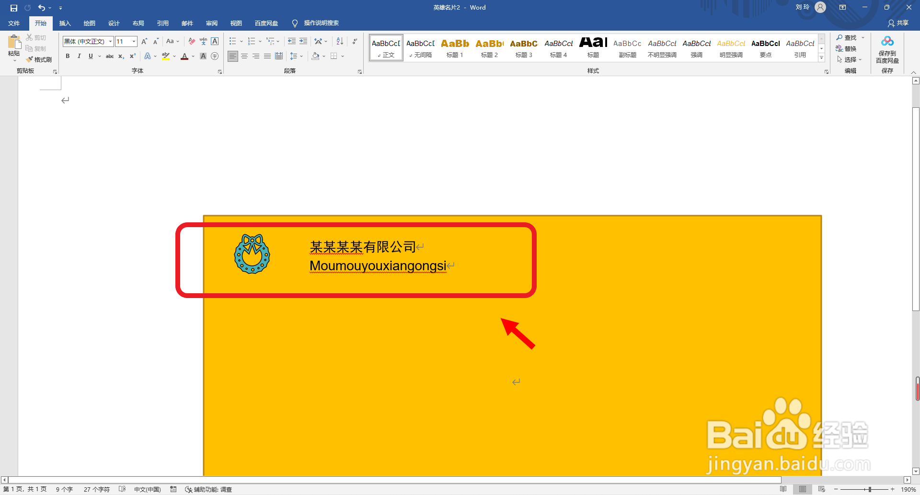
Task: Toggle Bold formatting
Action: tap(68, 56)
